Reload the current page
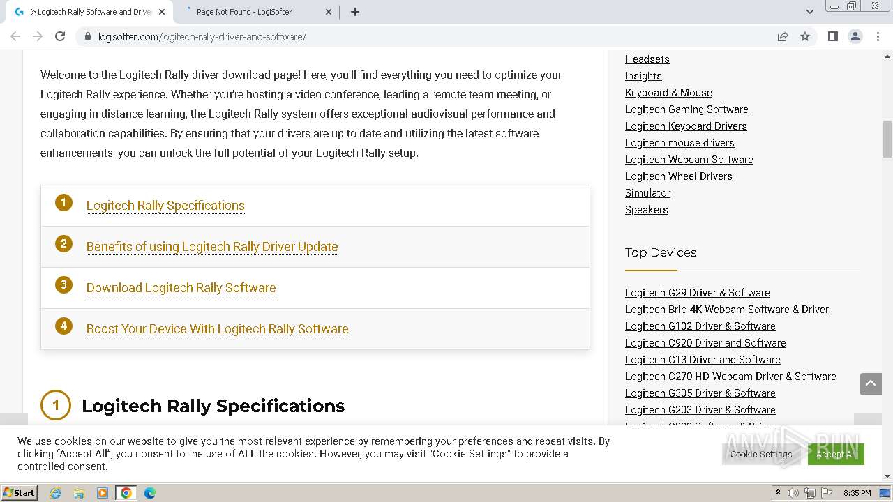 pyautogui.click(x=60, y=36)
